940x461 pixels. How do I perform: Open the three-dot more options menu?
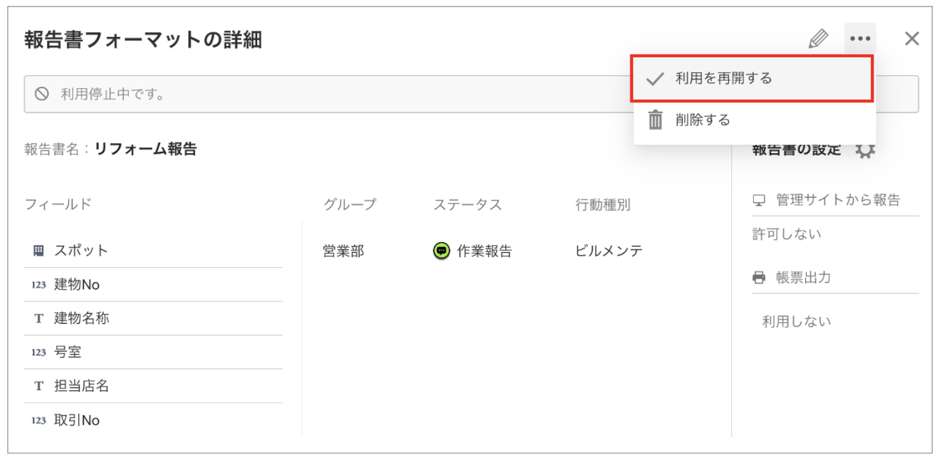860,39
